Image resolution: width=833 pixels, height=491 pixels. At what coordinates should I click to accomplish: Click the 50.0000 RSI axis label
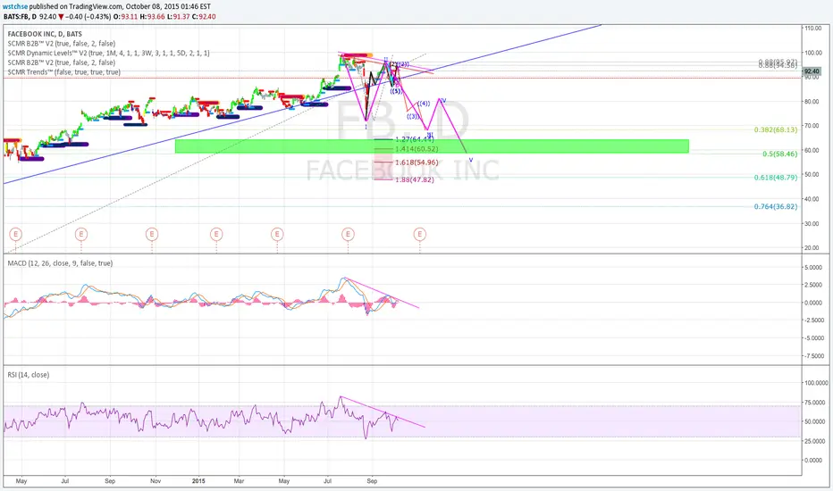815,422
